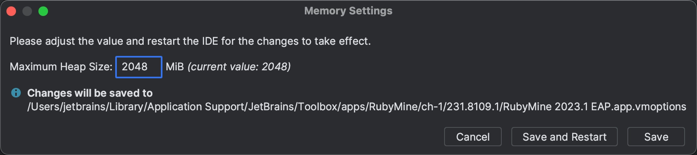Image resolution: width=697 pixels, height=155 pixels.
Task: Click the ch-1 segment of the vmoptions path
Action: [x=431, y=107]
